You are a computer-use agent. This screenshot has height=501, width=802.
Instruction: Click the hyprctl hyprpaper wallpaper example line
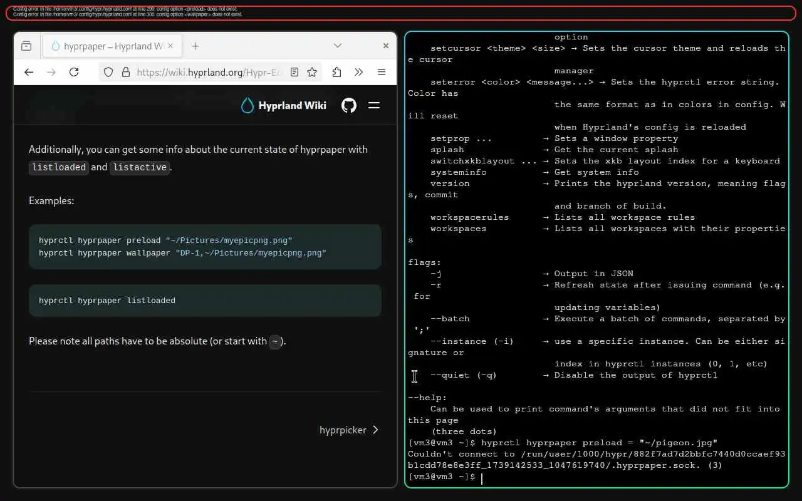(182, 253)
